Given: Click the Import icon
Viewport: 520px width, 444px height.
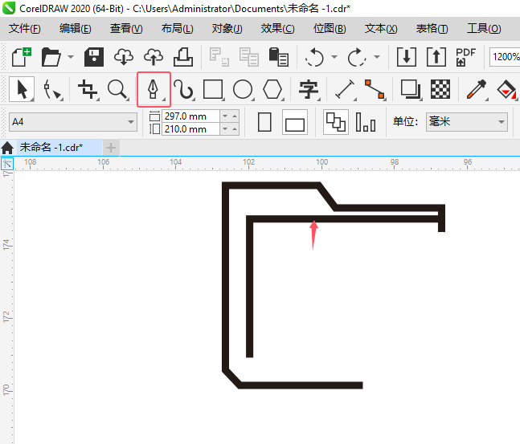Looking at the screenshot, I should [407, 57].
